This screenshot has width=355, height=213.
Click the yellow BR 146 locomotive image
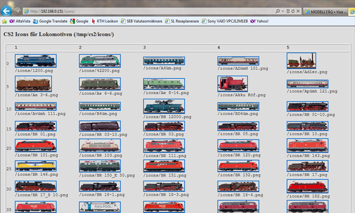tap(35, 166)
